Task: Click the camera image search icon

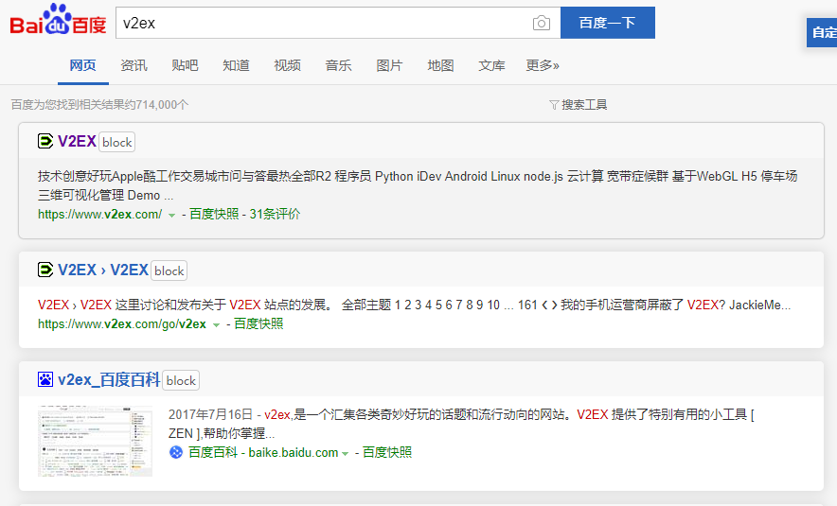Action: click(541, 23)
